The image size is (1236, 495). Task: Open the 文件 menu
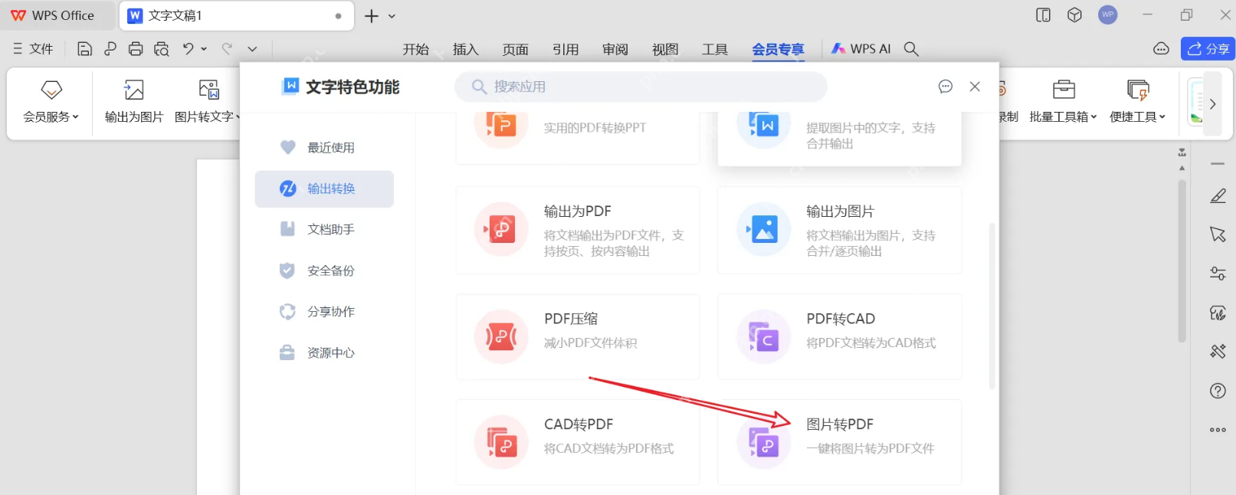pos(33,49)
